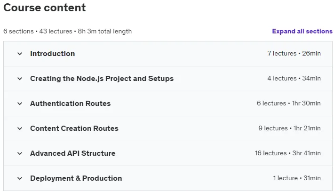Click chevron icon beside Deployment & Production

coord(20,178)
